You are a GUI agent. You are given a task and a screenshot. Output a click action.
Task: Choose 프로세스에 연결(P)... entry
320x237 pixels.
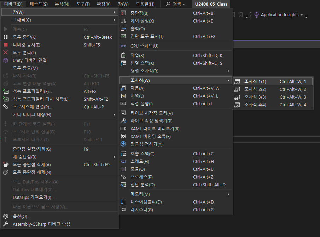coord(60,107)
